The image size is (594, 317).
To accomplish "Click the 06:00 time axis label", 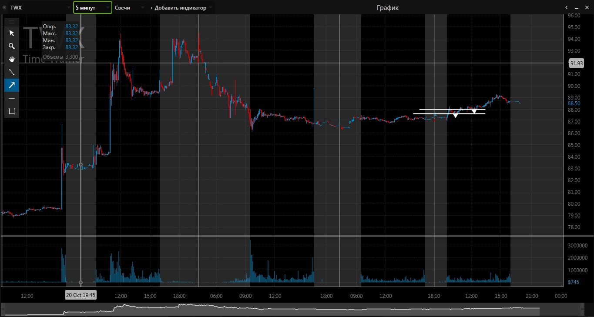I will [x=216, y=296].
